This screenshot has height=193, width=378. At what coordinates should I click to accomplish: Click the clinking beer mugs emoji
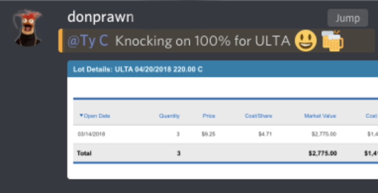click(332, 41)
